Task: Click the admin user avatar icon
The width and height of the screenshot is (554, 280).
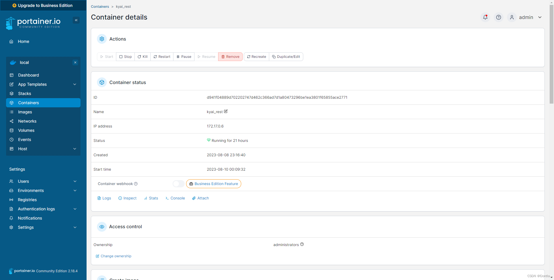Action: tap(512, 17)
